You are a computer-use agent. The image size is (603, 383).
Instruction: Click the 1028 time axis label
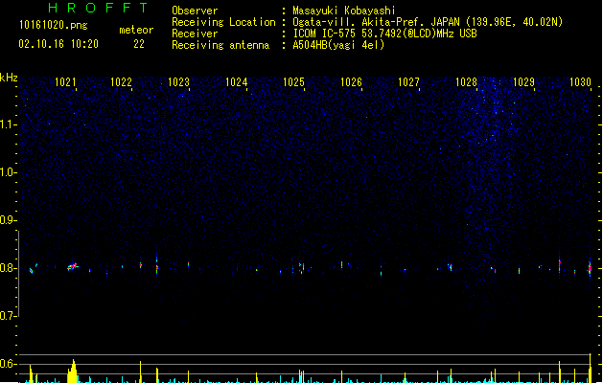pyautogui.click(x=466, y=82)
